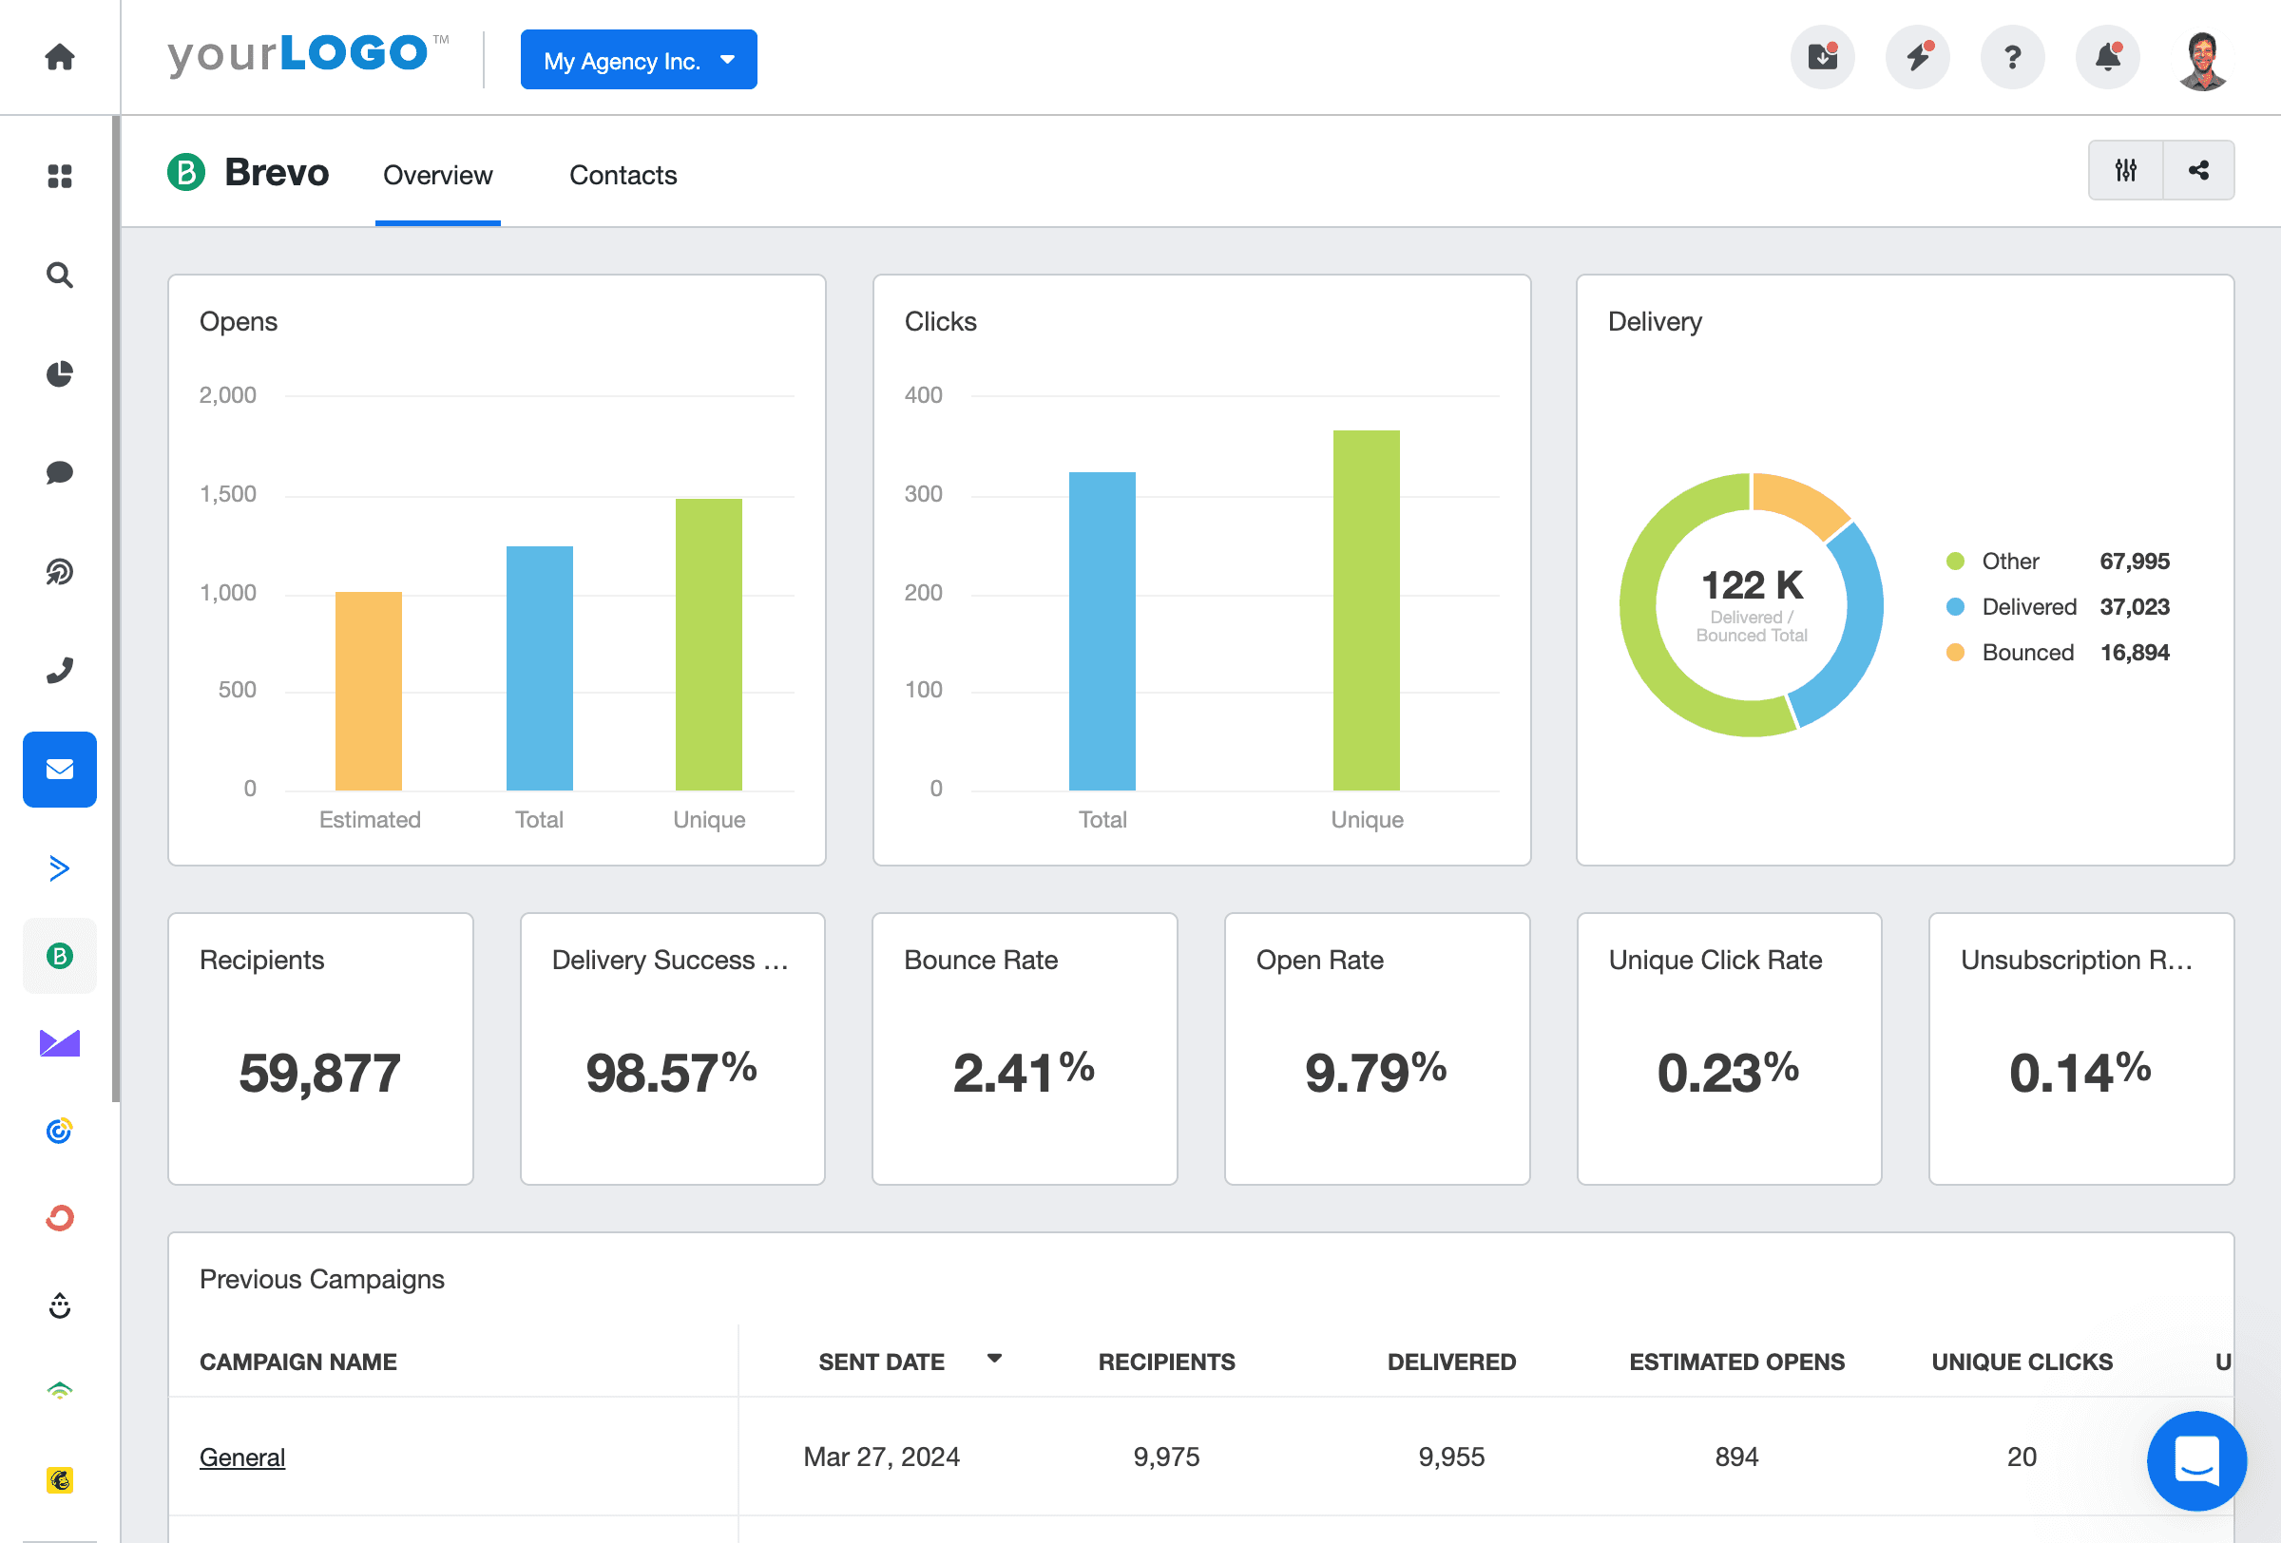Select the chat bubble sidebar icon
2281x1543 pixels.
[x=60, y=473]
